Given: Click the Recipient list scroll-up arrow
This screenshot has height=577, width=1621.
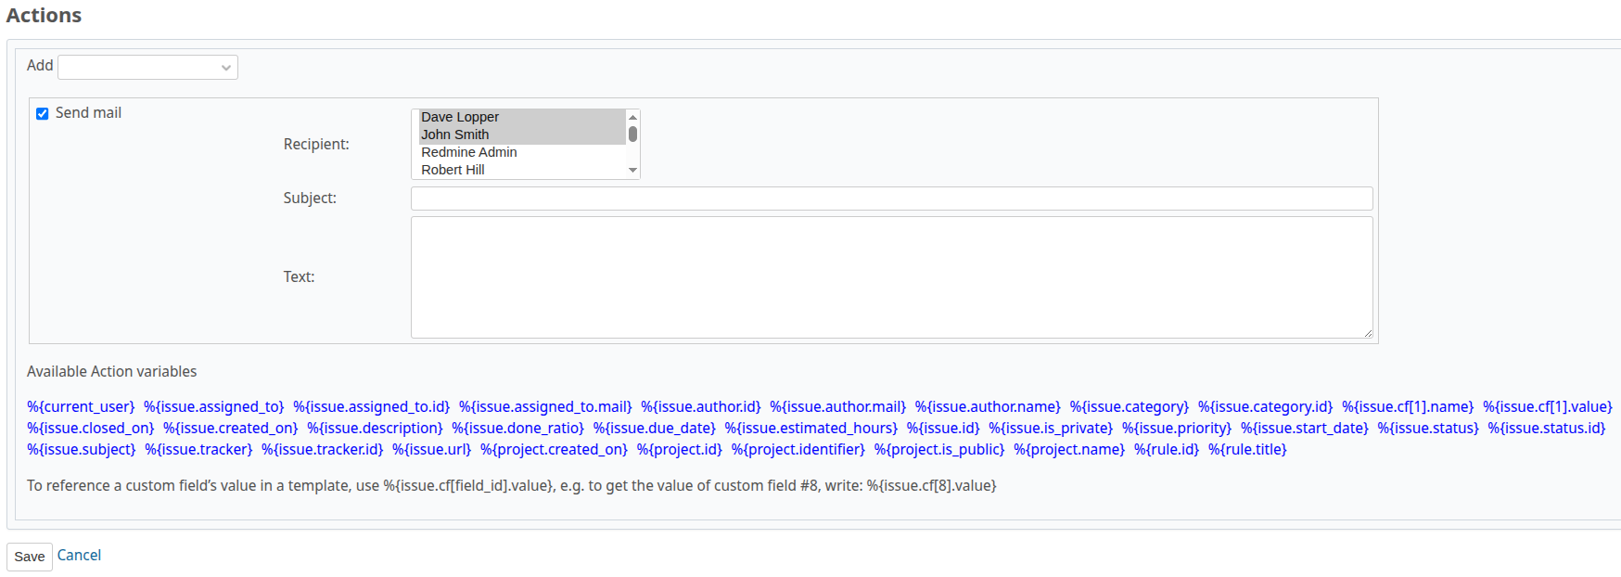Looking at the screenshot, I should pos(632,117).
